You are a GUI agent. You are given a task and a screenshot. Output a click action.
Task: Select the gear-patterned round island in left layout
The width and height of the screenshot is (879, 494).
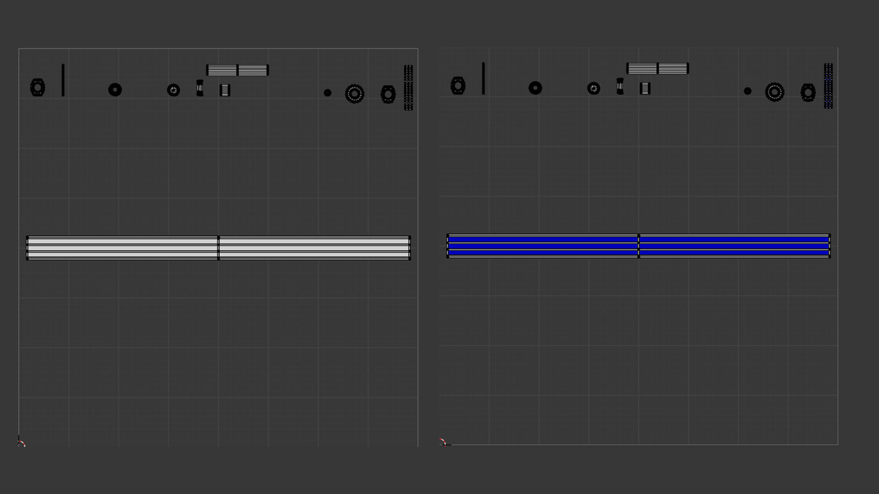coord(174,90)
